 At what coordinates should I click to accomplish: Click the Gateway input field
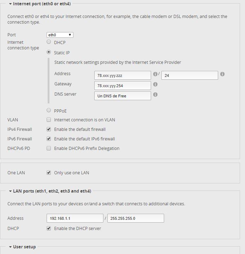pyautogui.click(x=122, y=85)
